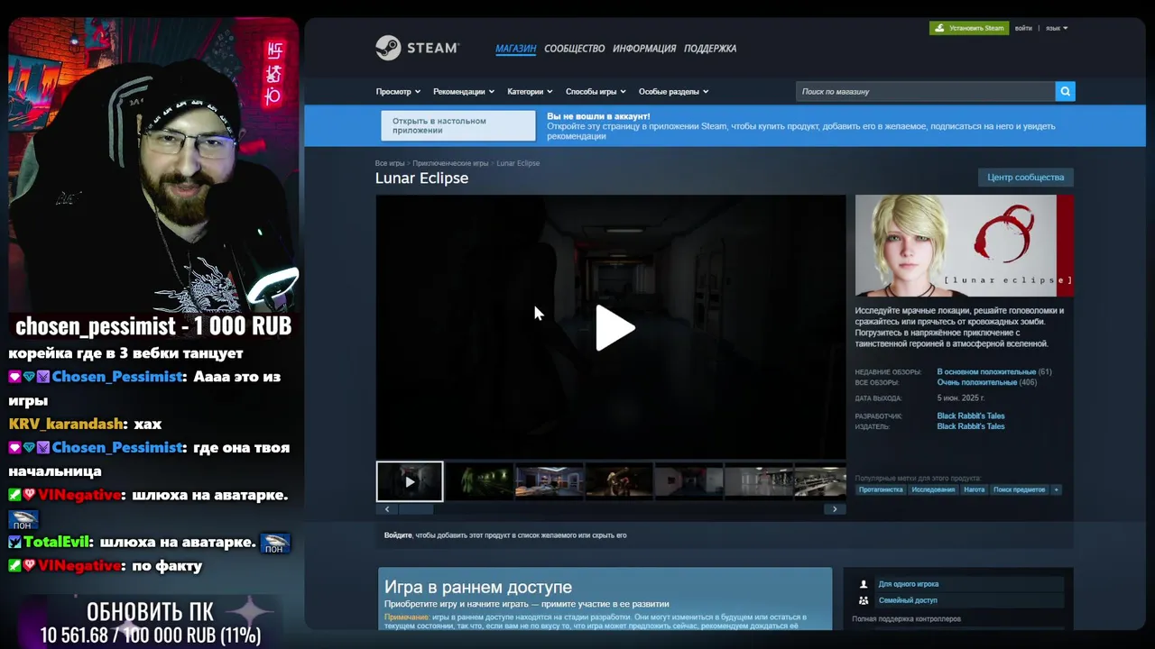1155x649 pixels.
Task: Click the plus button after the tags
Action: [x=1056, y=489]
